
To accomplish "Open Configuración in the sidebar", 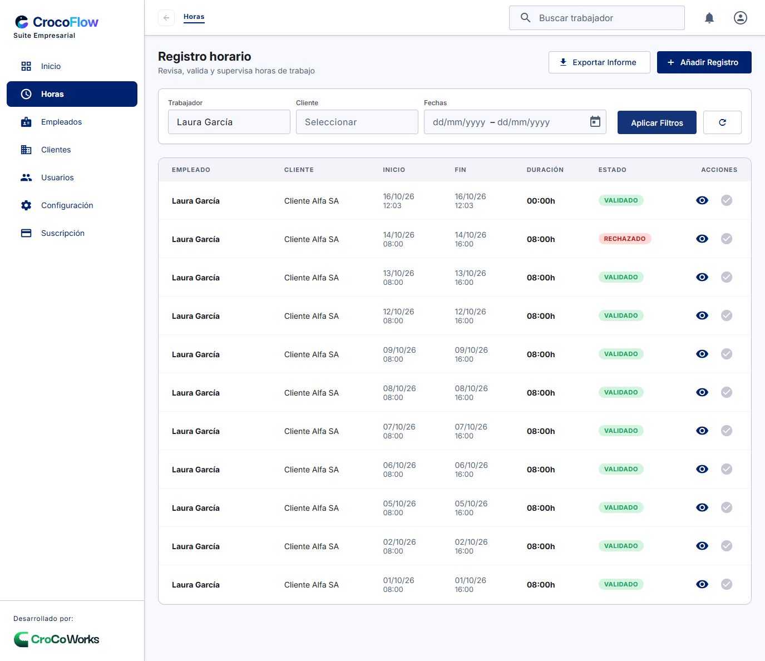I will [x=72, y=205].
